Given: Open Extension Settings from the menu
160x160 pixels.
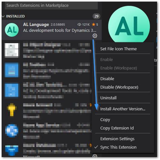Looking at the screenshot, I should point(117,139).
